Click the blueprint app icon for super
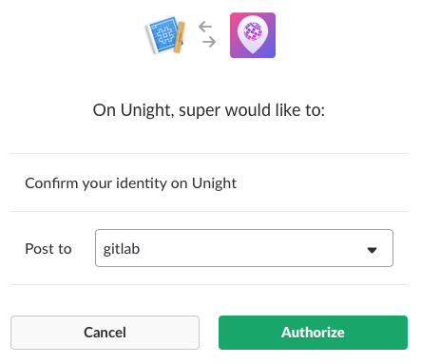This screenshot has width=421, height=364. [165, 35]
